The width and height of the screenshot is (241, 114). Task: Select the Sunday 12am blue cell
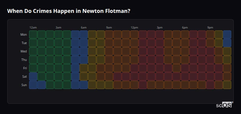[33, 85]
